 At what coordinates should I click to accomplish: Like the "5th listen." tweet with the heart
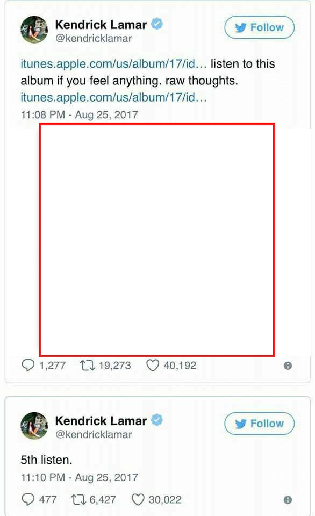pos(138,499)
